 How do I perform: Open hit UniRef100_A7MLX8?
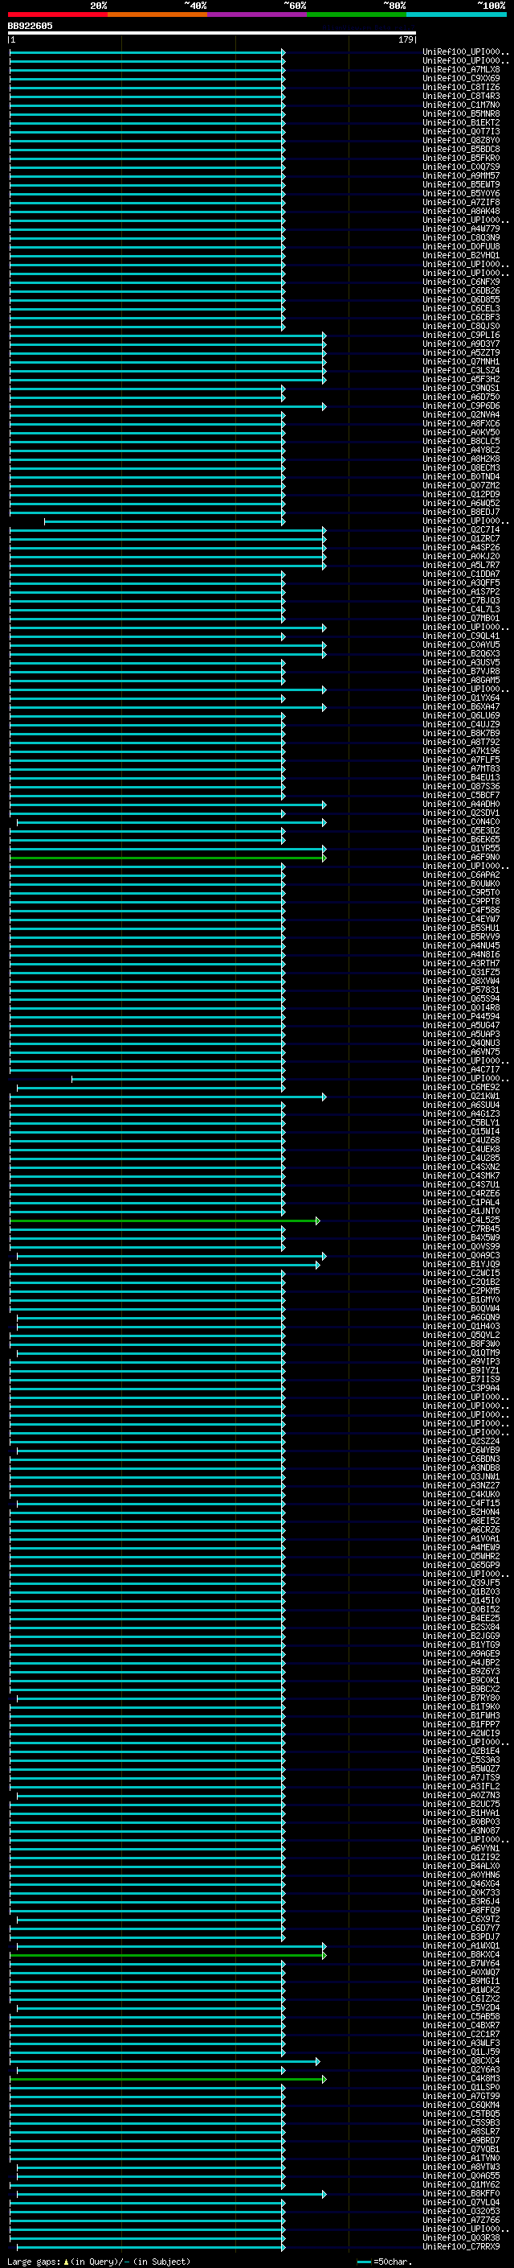(461, 69)
